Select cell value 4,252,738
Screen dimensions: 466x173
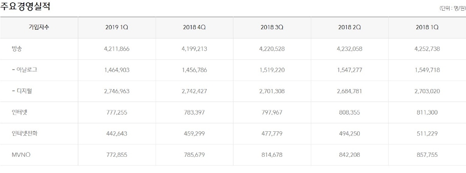pos(427,49)
